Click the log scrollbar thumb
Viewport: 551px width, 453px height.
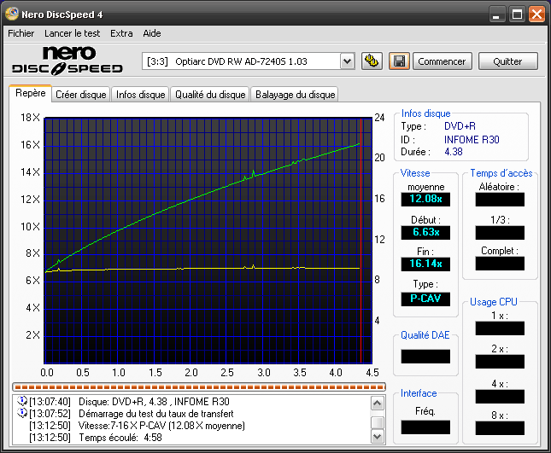coord(378,422)
